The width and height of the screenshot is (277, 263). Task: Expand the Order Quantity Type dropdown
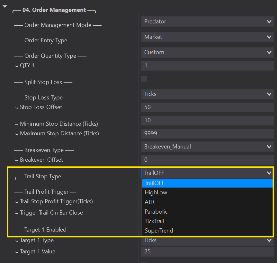(x=207, y=53)
